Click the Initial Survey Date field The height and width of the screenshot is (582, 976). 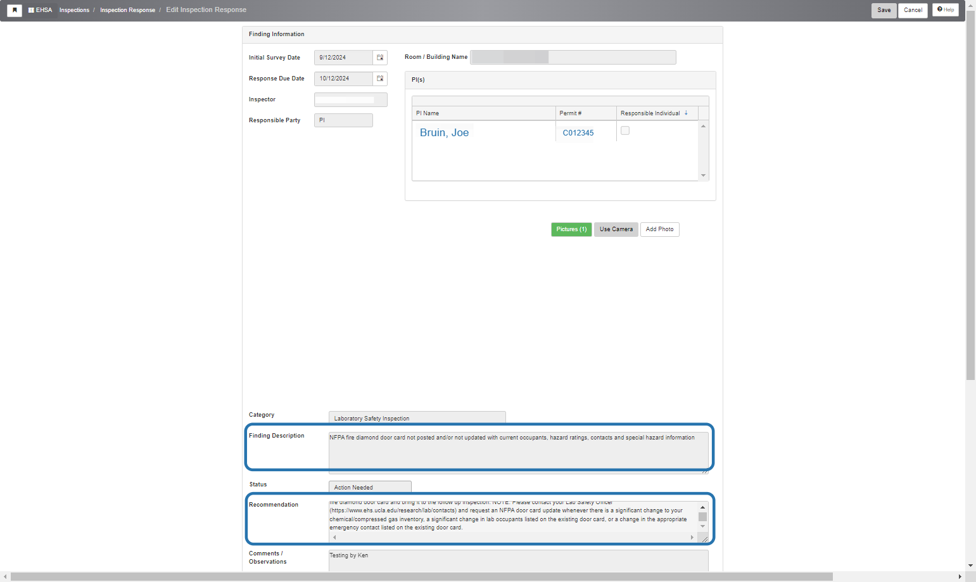pyautogui.click(x=343, y=58)
